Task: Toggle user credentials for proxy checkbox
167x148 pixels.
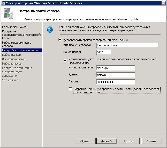Action: [65, 60]
